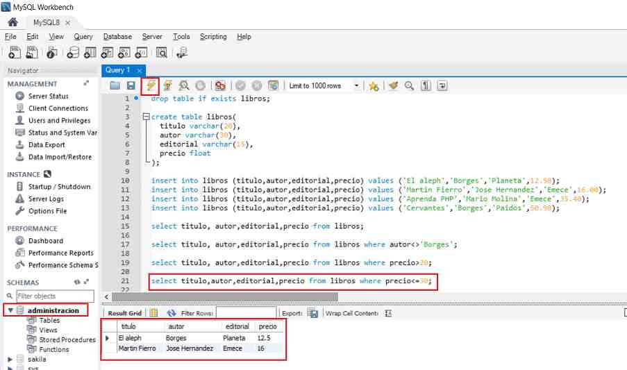Save the script using the floppy disk icon
Image resolution: width=627 pixels, height=370 pixels.
[131, 85]
